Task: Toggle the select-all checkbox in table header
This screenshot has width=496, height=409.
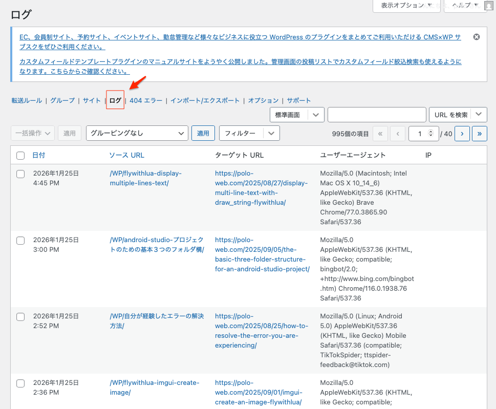Action: pos(20,155)
